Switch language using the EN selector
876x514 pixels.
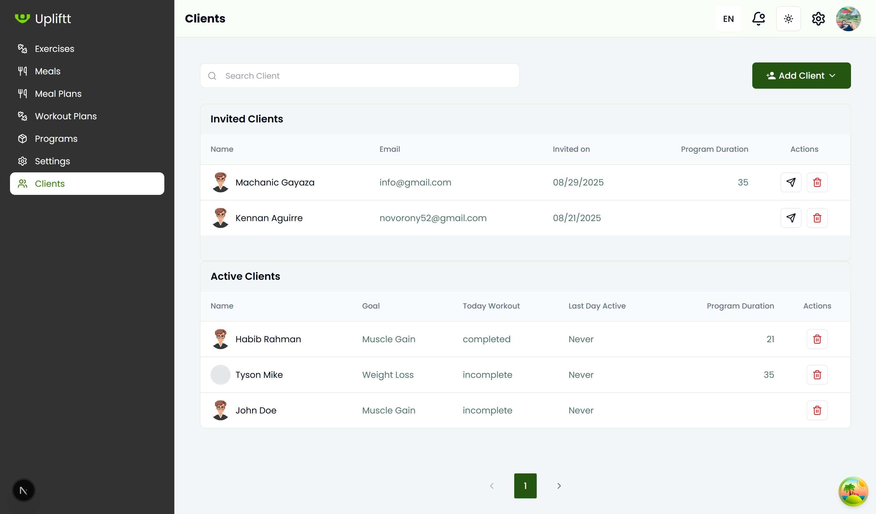728,18
